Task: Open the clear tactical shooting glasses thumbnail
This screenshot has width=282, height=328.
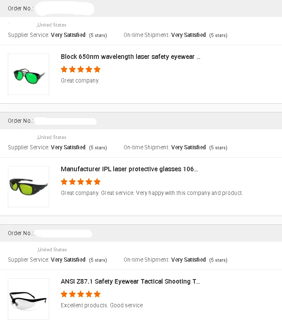Action: click(x=29, y=299)
